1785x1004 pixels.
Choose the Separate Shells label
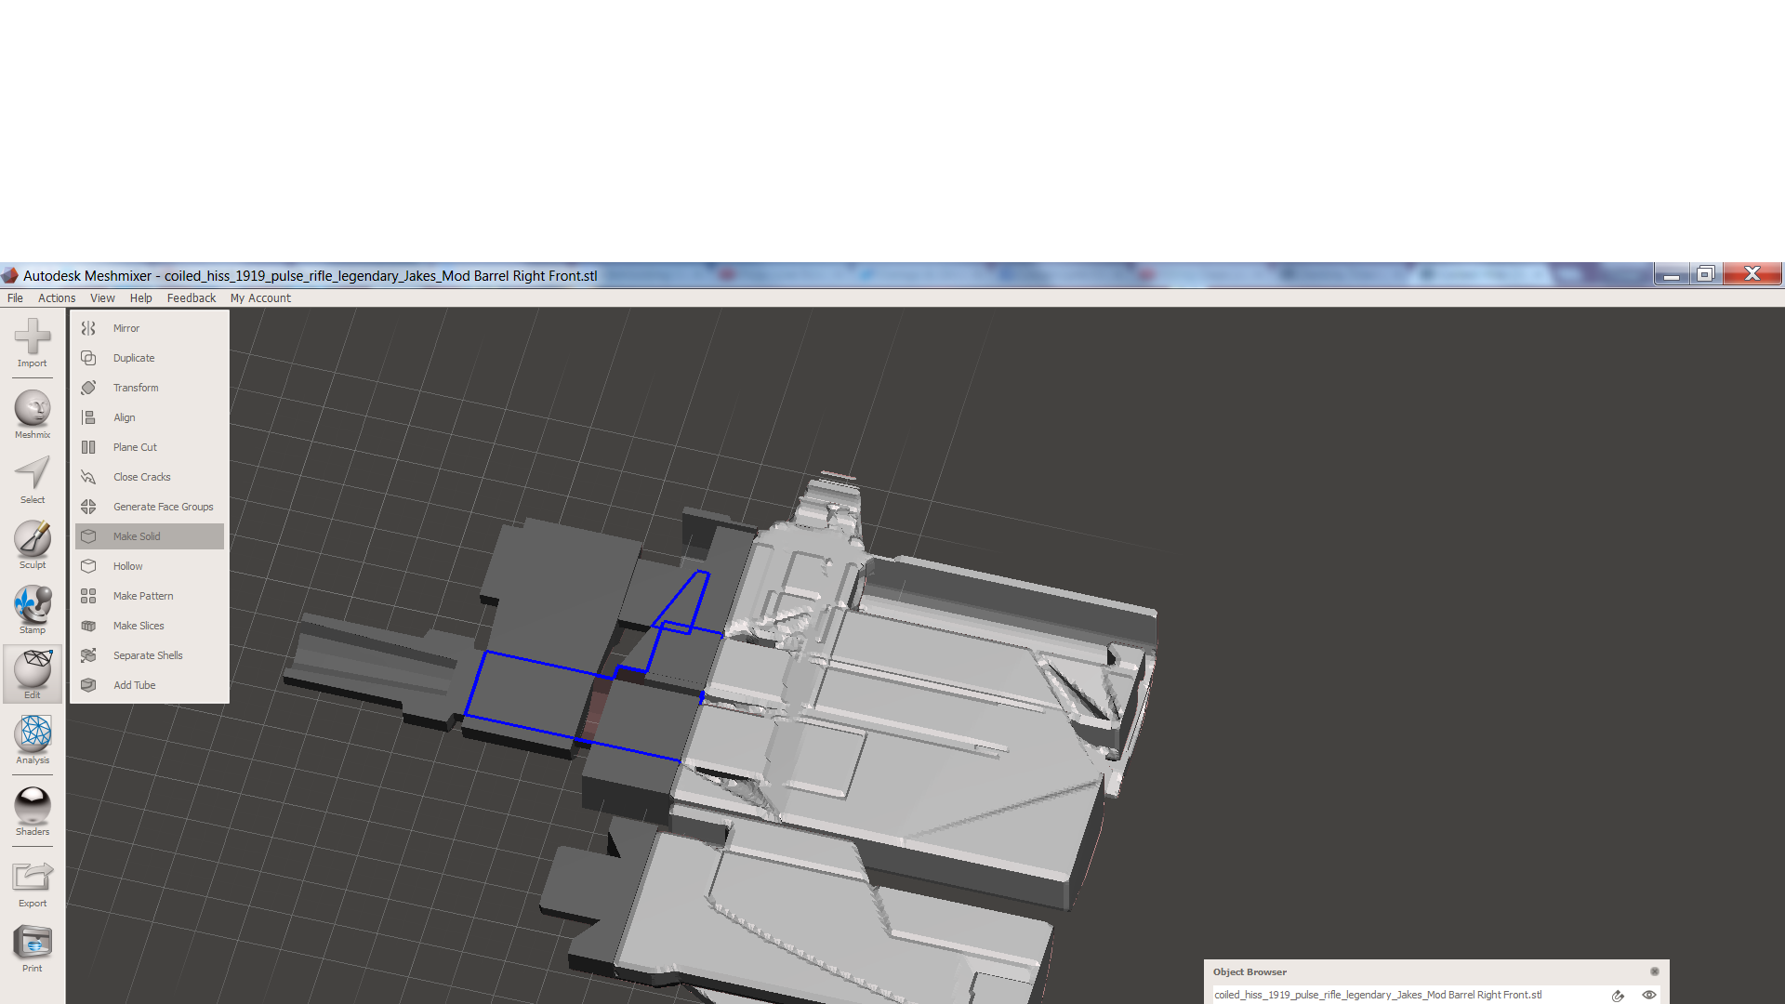148,655
